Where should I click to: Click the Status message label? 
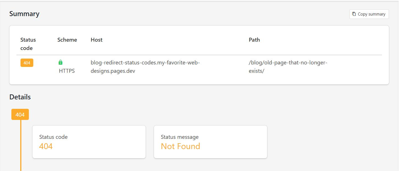click(x=180, y=137)
